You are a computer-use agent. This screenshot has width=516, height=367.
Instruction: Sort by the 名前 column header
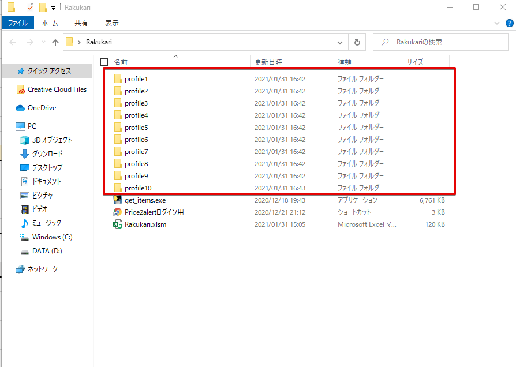click(121, 62)
